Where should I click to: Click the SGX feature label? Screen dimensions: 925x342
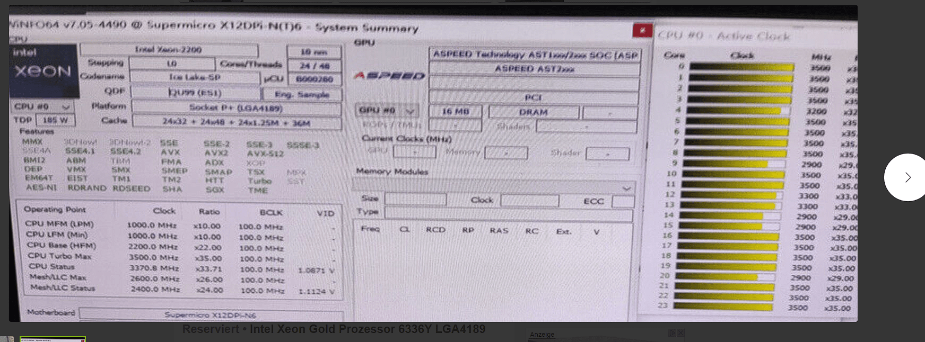tap(215, 190)
